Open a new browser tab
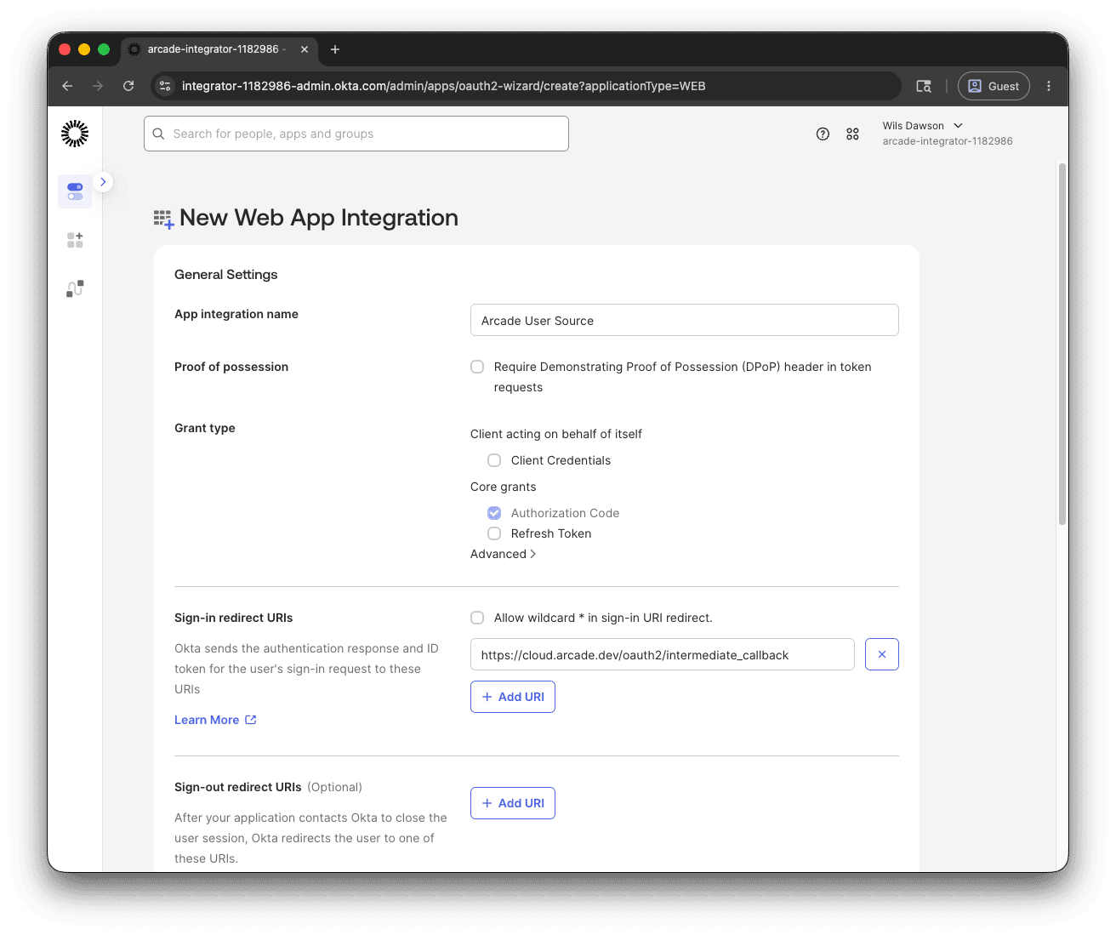 (335, 49)
